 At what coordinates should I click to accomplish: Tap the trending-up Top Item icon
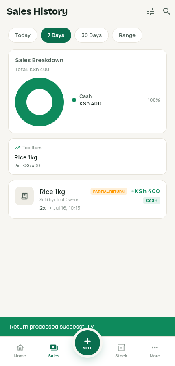(x=17, y=148)
